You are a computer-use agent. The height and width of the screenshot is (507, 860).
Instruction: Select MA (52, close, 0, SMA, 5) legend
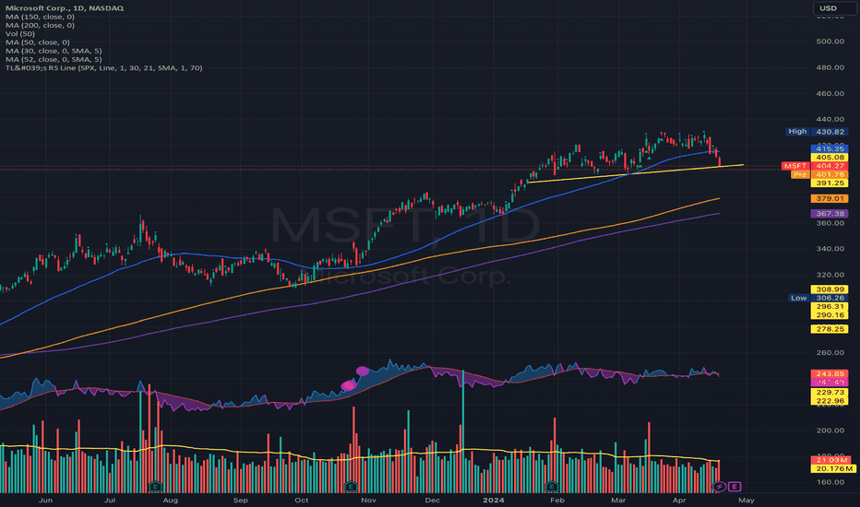(54, 59)
